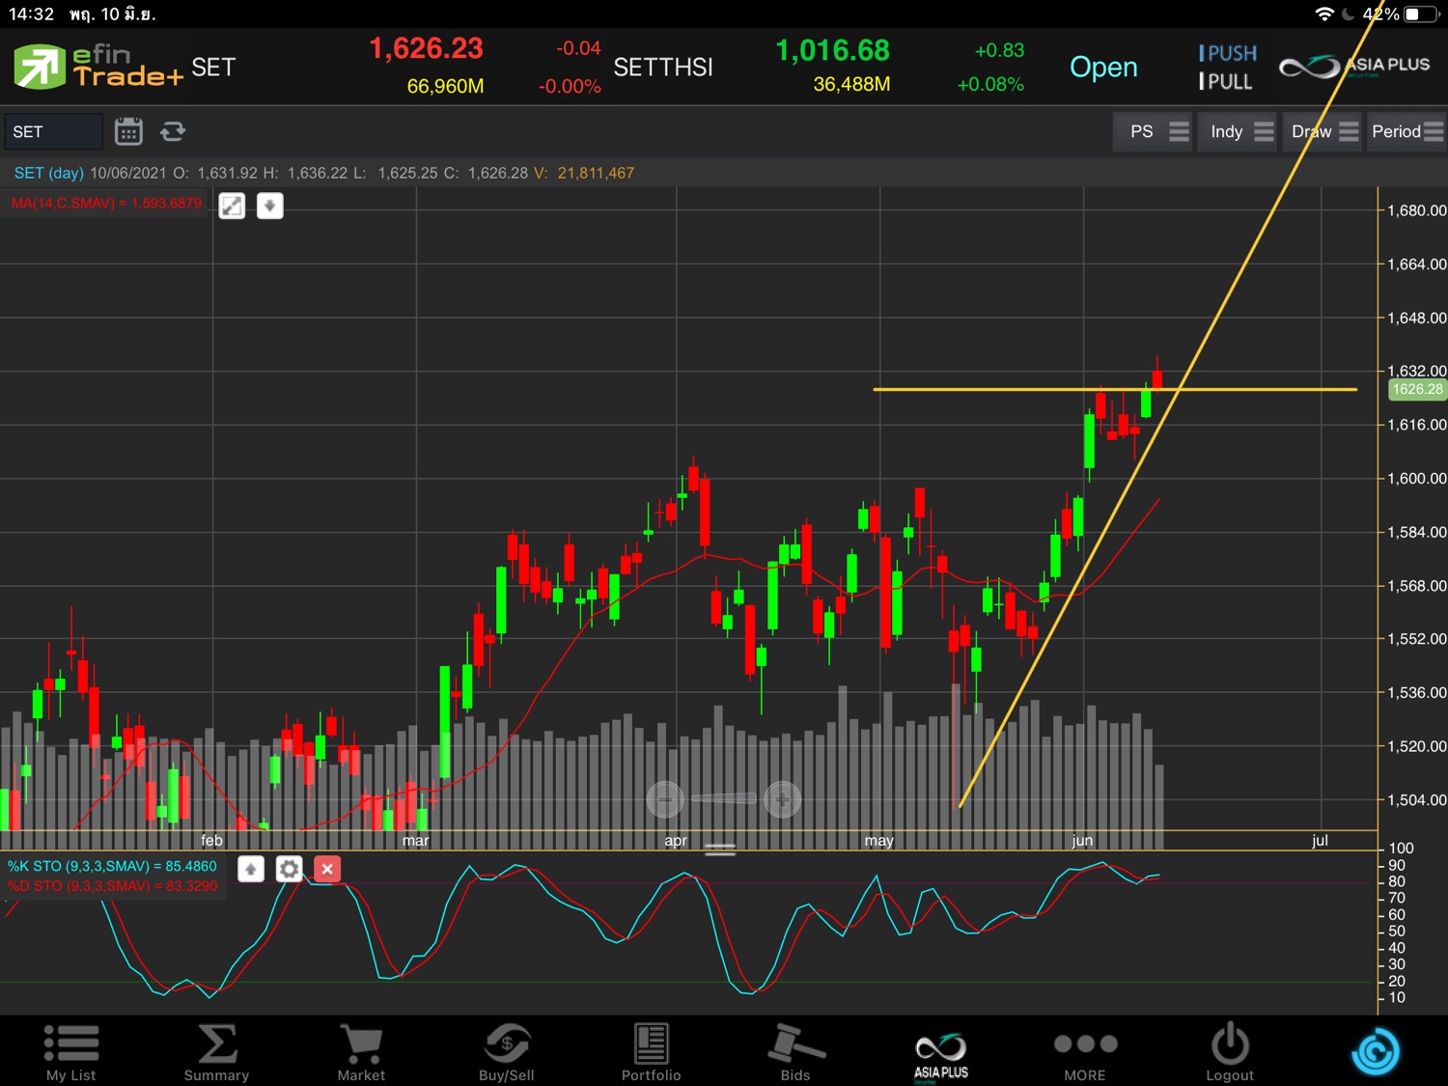Image resolution: width=1448 pixels, height=1086 pixels.
Task: Open the Indy indicators menu
Action: point(1238,131)
